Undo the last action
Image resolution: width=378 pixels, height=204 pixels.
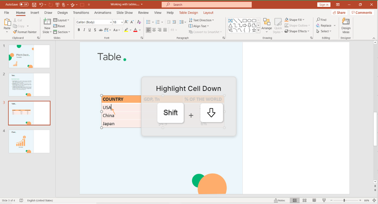click(41, 5)
